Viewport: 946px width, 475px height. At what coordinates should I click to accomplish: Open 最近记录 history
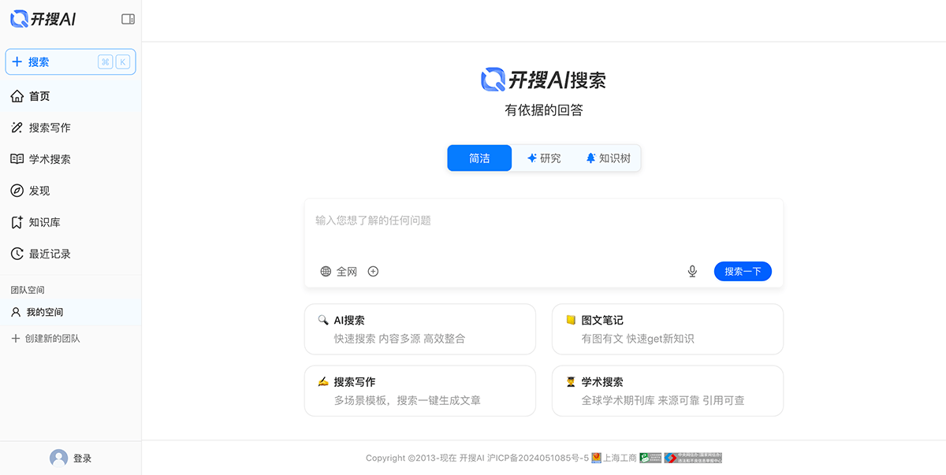(x=70, y=254)
